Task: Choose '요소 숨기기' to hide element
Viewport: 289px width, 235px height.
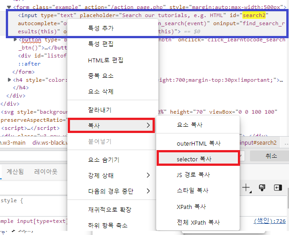Action: point(113,160)
